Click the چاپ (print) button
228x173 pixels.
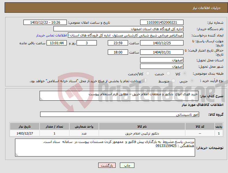[127, 165]
